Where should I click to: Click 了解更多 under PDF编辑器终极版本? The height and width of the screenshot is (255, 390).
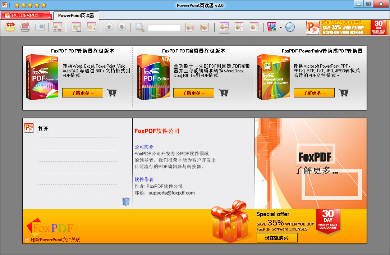point(194,93)
